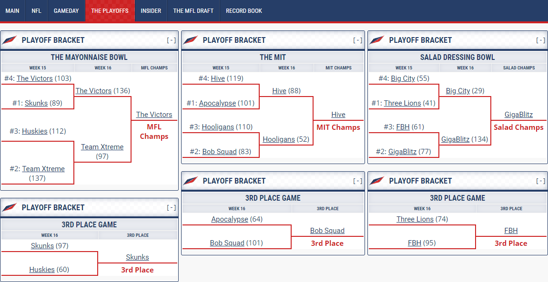Collapse the Three Lions vs FBH 3rd place panel
This screenshot has height=282, width=548.
(x=540, y=181)
